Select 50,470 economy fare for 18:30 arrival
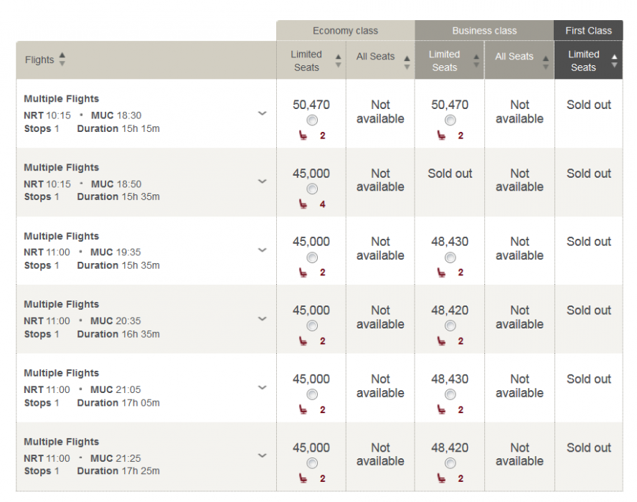The height and width of the screenshot is (502, 637). (x=311, y=120)
